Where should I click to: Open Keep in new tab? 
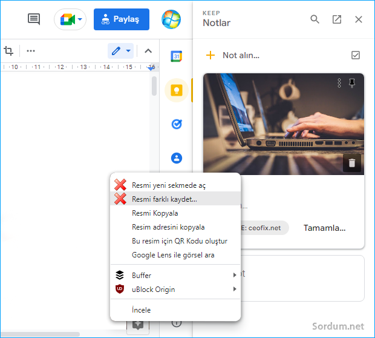pyautogui.click(x=337, y=19)
